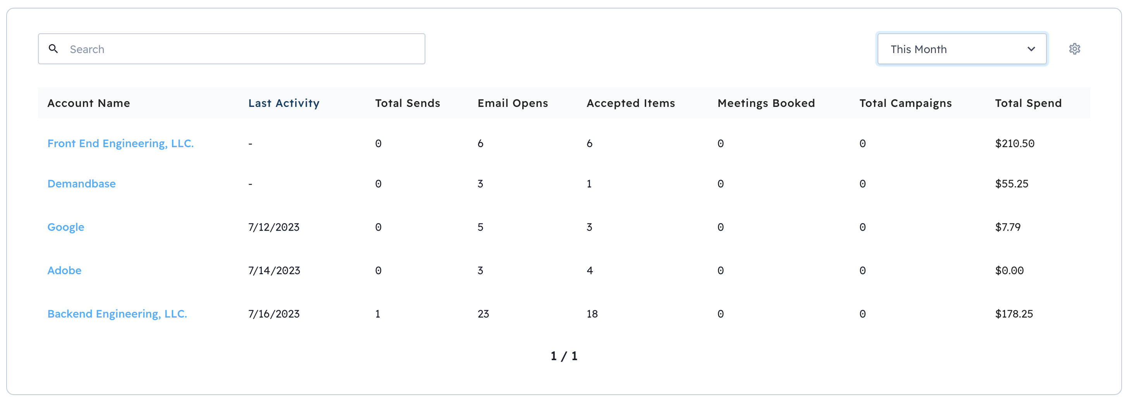Click Google's 7/12/2023 last activity cell
Image resolution: width=1129 pixels, height=402 pixels.
274,227
